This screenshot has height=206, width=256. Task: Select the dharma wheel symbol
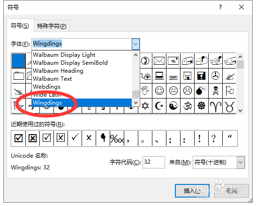coord(201,106)
